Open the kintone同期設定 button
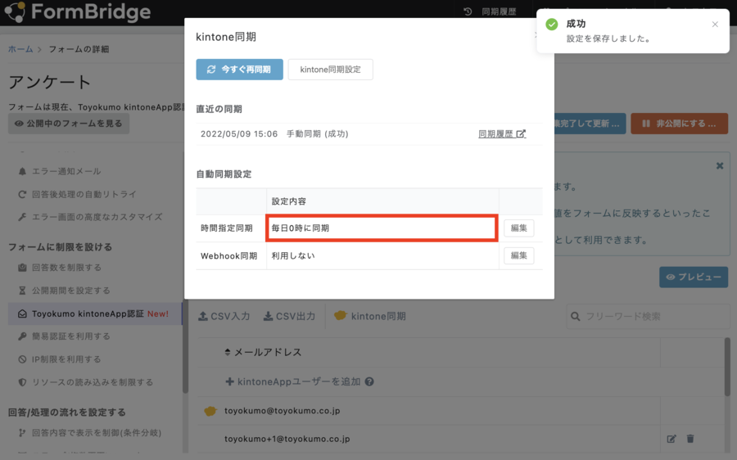 (x=331, y=70)
